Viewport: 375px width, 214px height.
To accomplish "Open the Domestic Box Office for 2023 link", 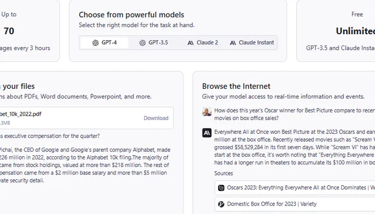I will tap(272, 204).
